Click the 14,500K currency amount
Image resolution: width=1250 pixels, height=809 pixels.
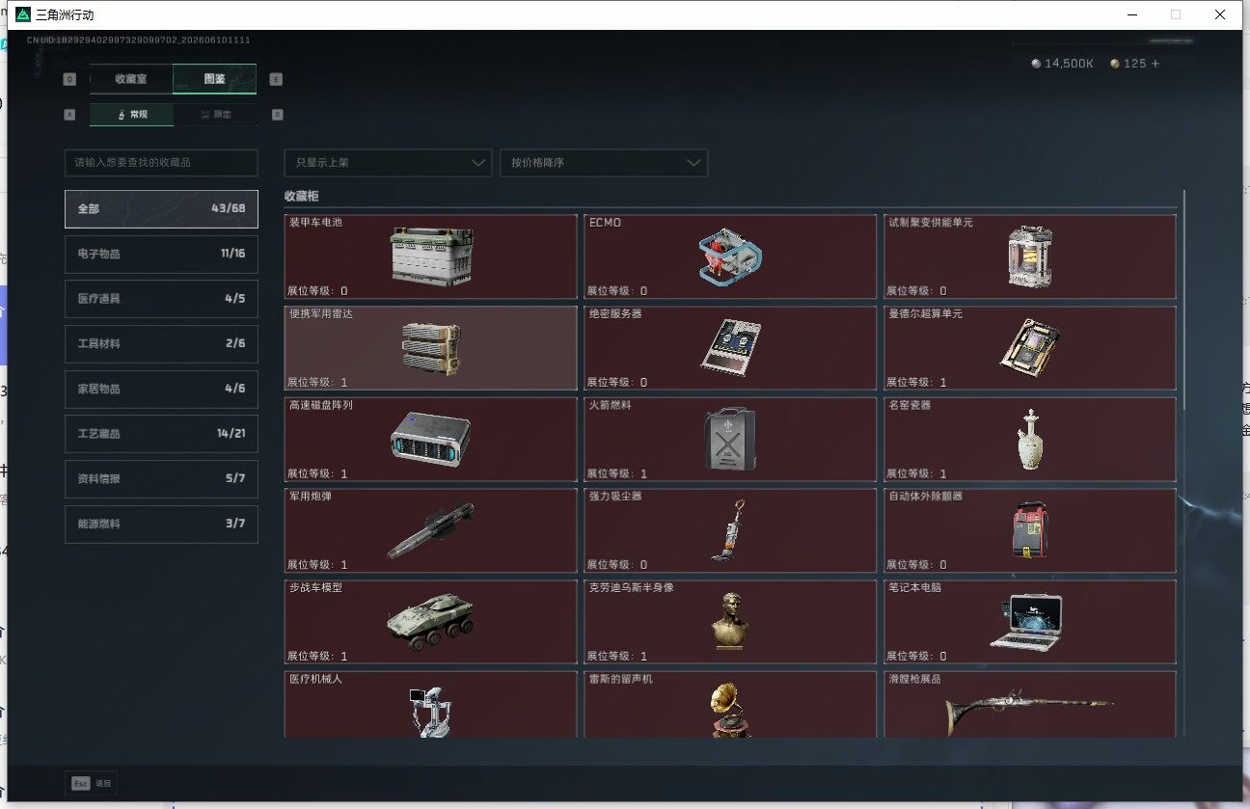tap(1069, 64)
